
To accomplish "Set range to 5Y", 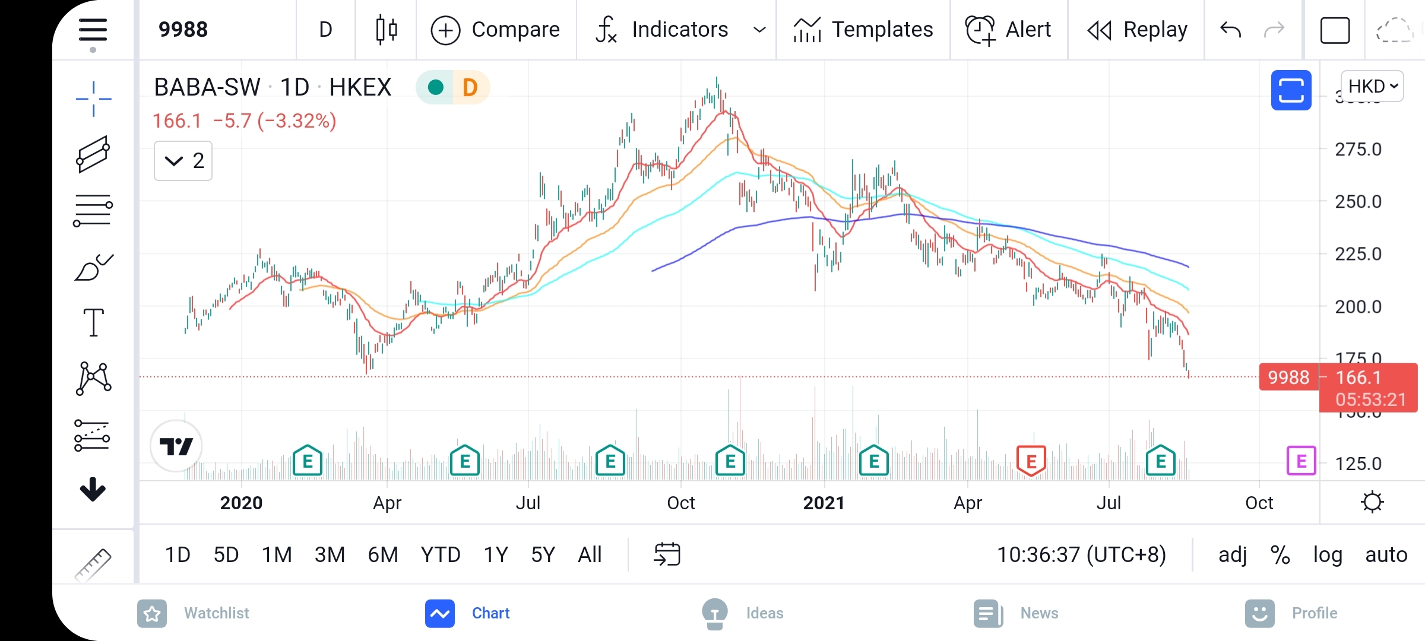I will pyautogui.click(x=543, y=555).
